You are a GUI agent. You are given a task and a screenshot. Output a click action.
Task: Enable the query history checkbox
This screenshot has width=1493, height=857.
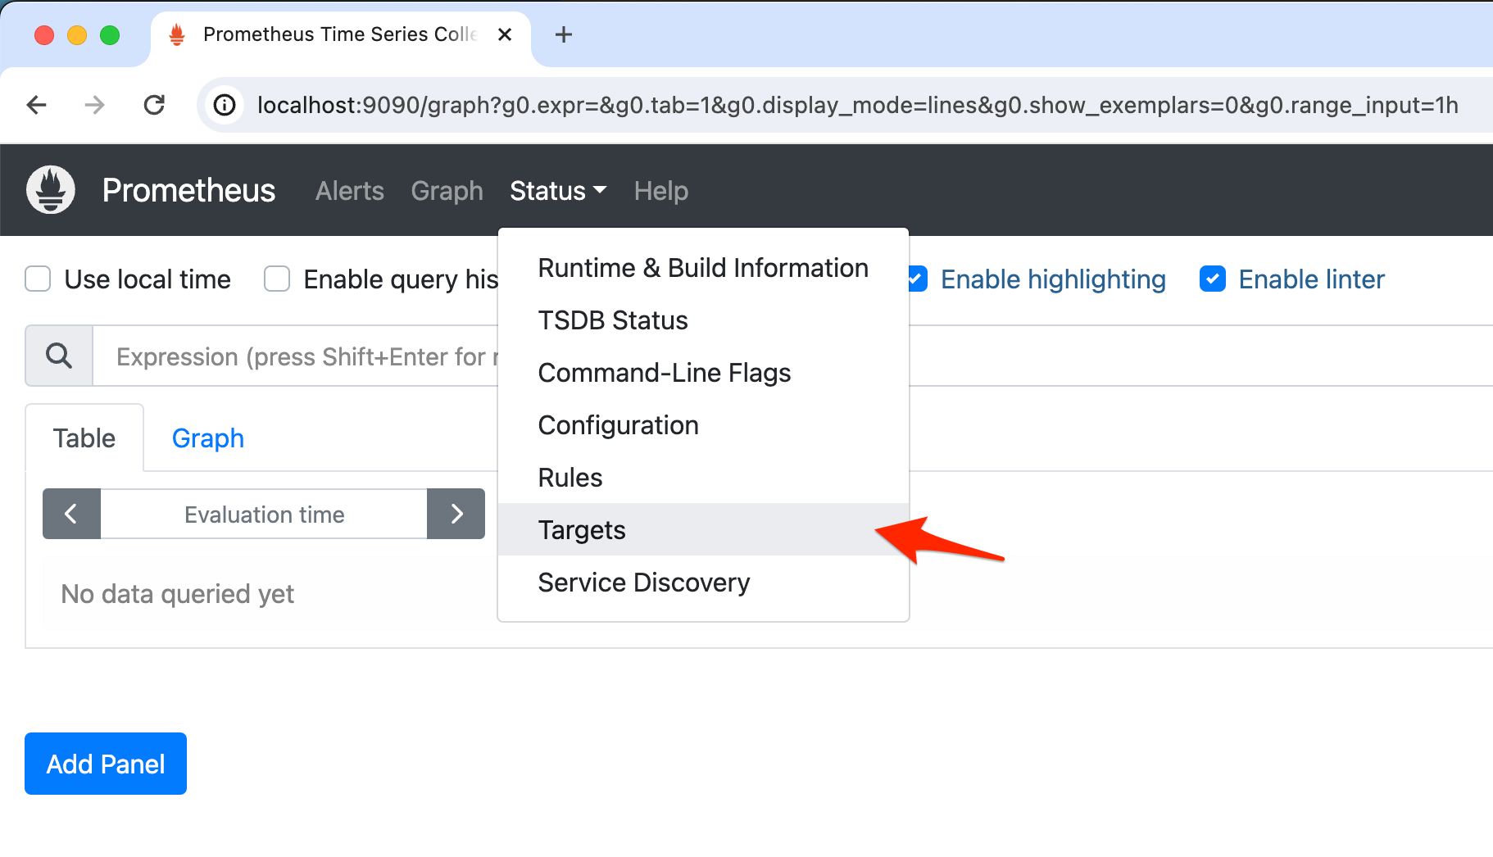277,279
